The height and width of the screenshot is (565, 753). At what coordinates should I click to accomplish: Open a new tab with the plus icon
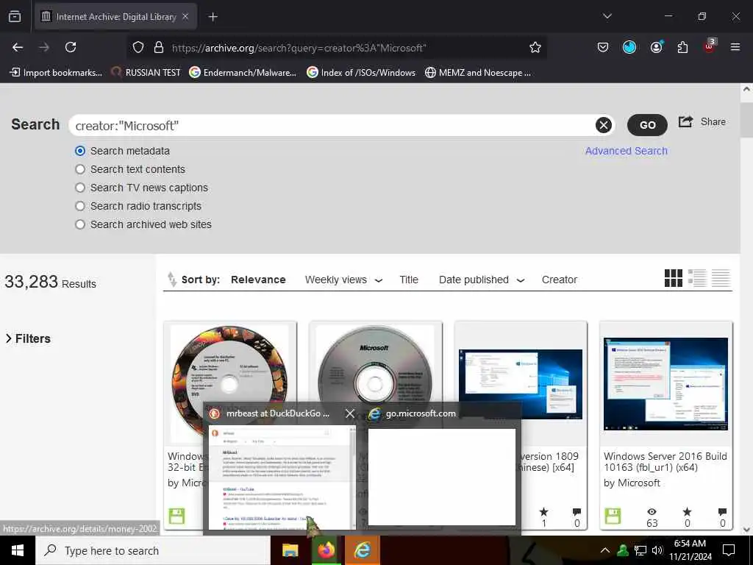point(213,17)
